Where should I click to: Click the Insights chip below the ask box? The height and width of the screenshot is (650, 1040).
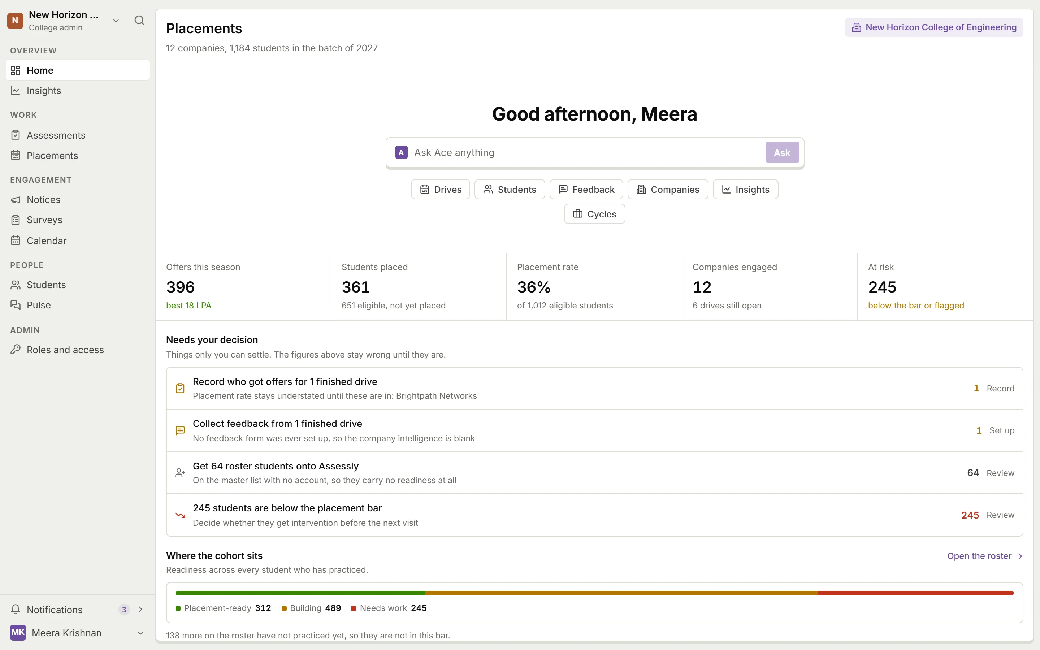pos(745,189)
